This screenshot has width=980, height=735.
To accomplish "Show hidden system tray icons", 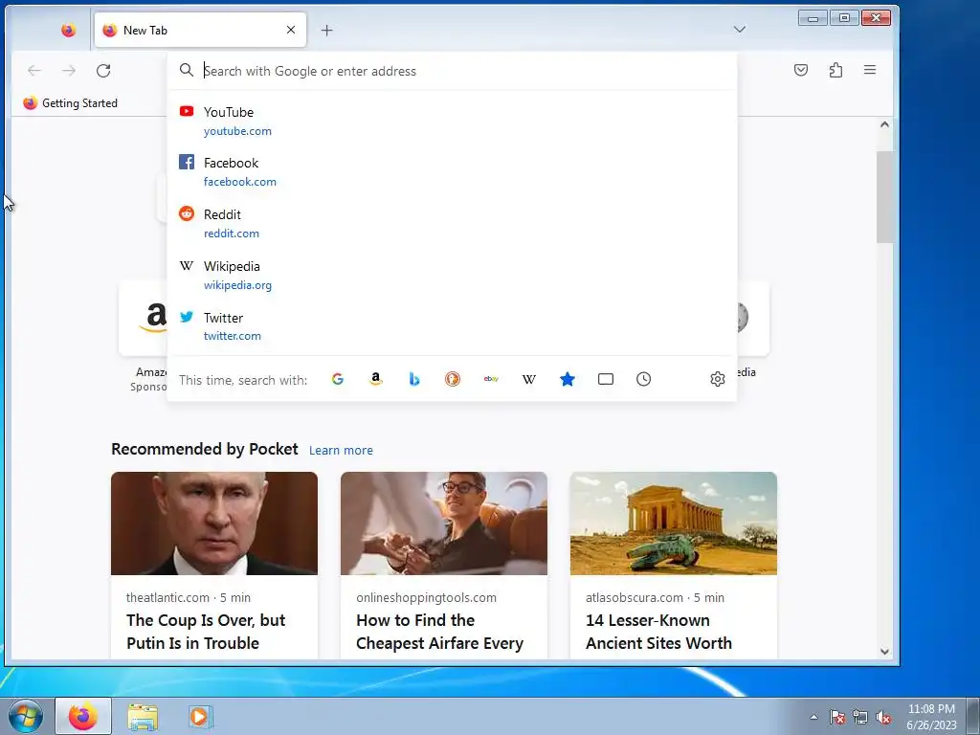I will 813,717.
